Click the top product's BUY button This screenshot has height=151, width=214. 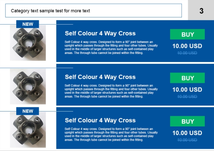click(187, 34)
